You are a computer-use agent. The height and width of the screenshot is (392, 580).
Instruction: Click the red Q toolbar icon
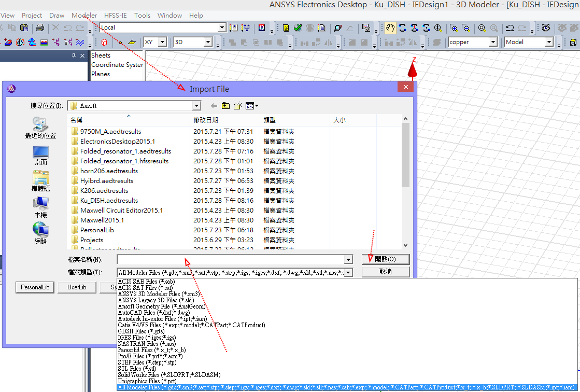[262, 28]
